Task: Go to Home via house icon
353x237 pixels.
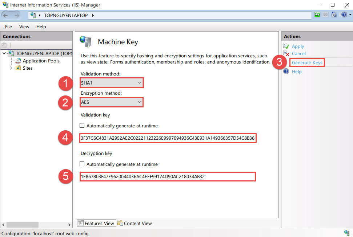Action: [334, 15]
